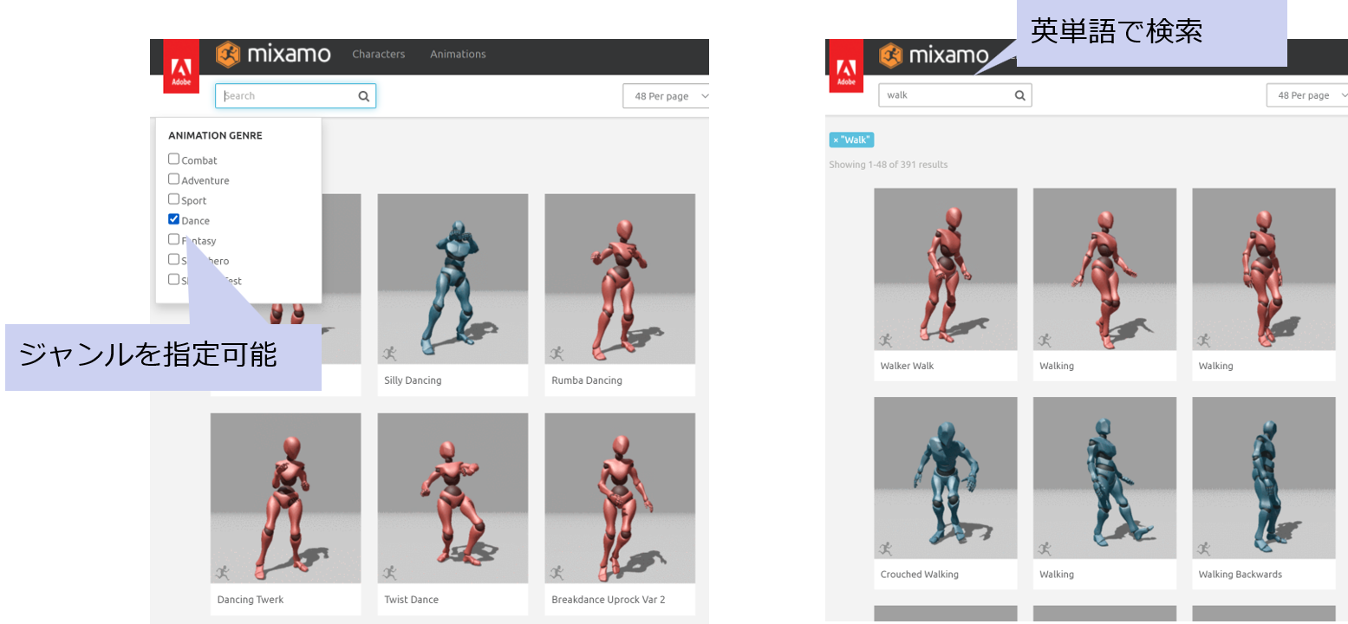
Task: Uncheck the Dance genre checkbox
Action: tap(173, 218)
